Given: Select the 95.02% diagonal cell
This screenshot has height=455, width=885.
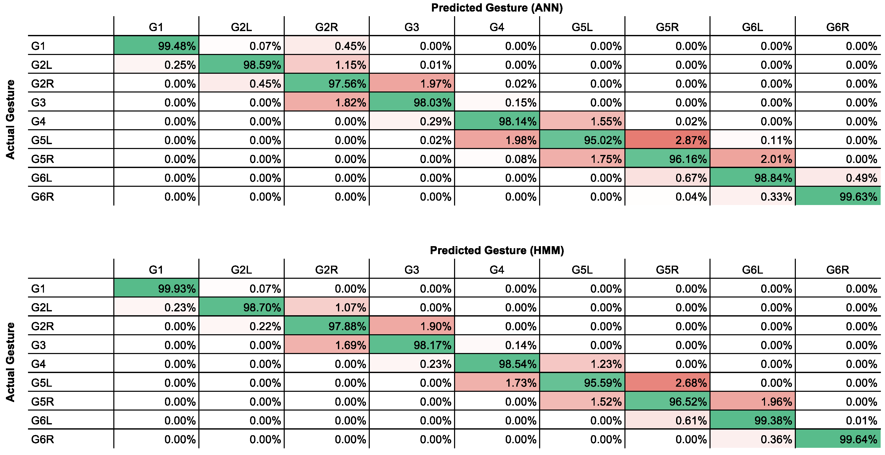Looking at the screenshot, I should (x=582, y=140).
